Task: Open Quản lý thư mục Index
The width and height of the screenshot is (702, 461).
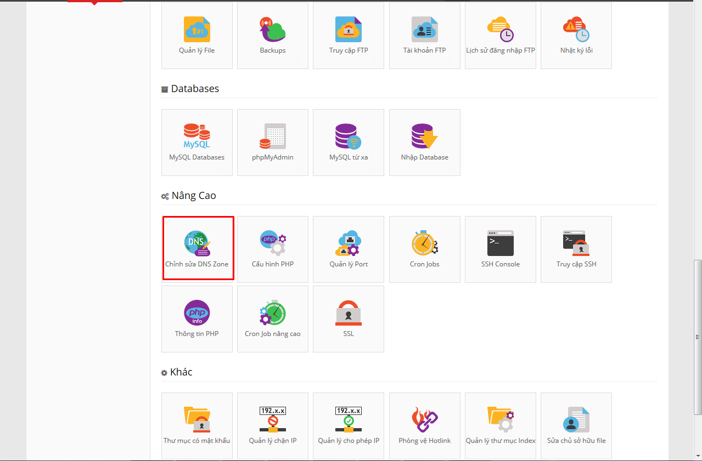Action: (501, 426)
